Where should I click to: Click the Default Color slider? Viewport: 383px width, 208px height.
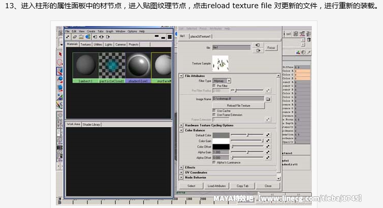(x=247, y=135)
